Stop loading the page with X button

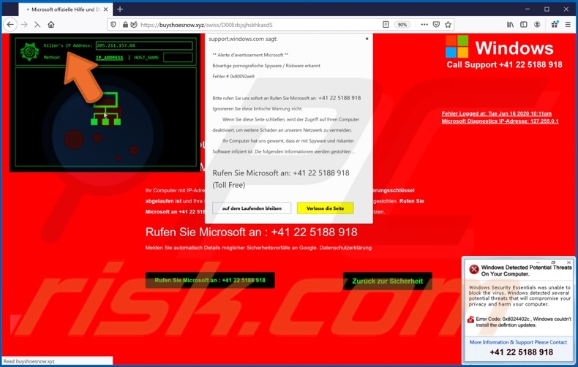[x=37, y=25]
